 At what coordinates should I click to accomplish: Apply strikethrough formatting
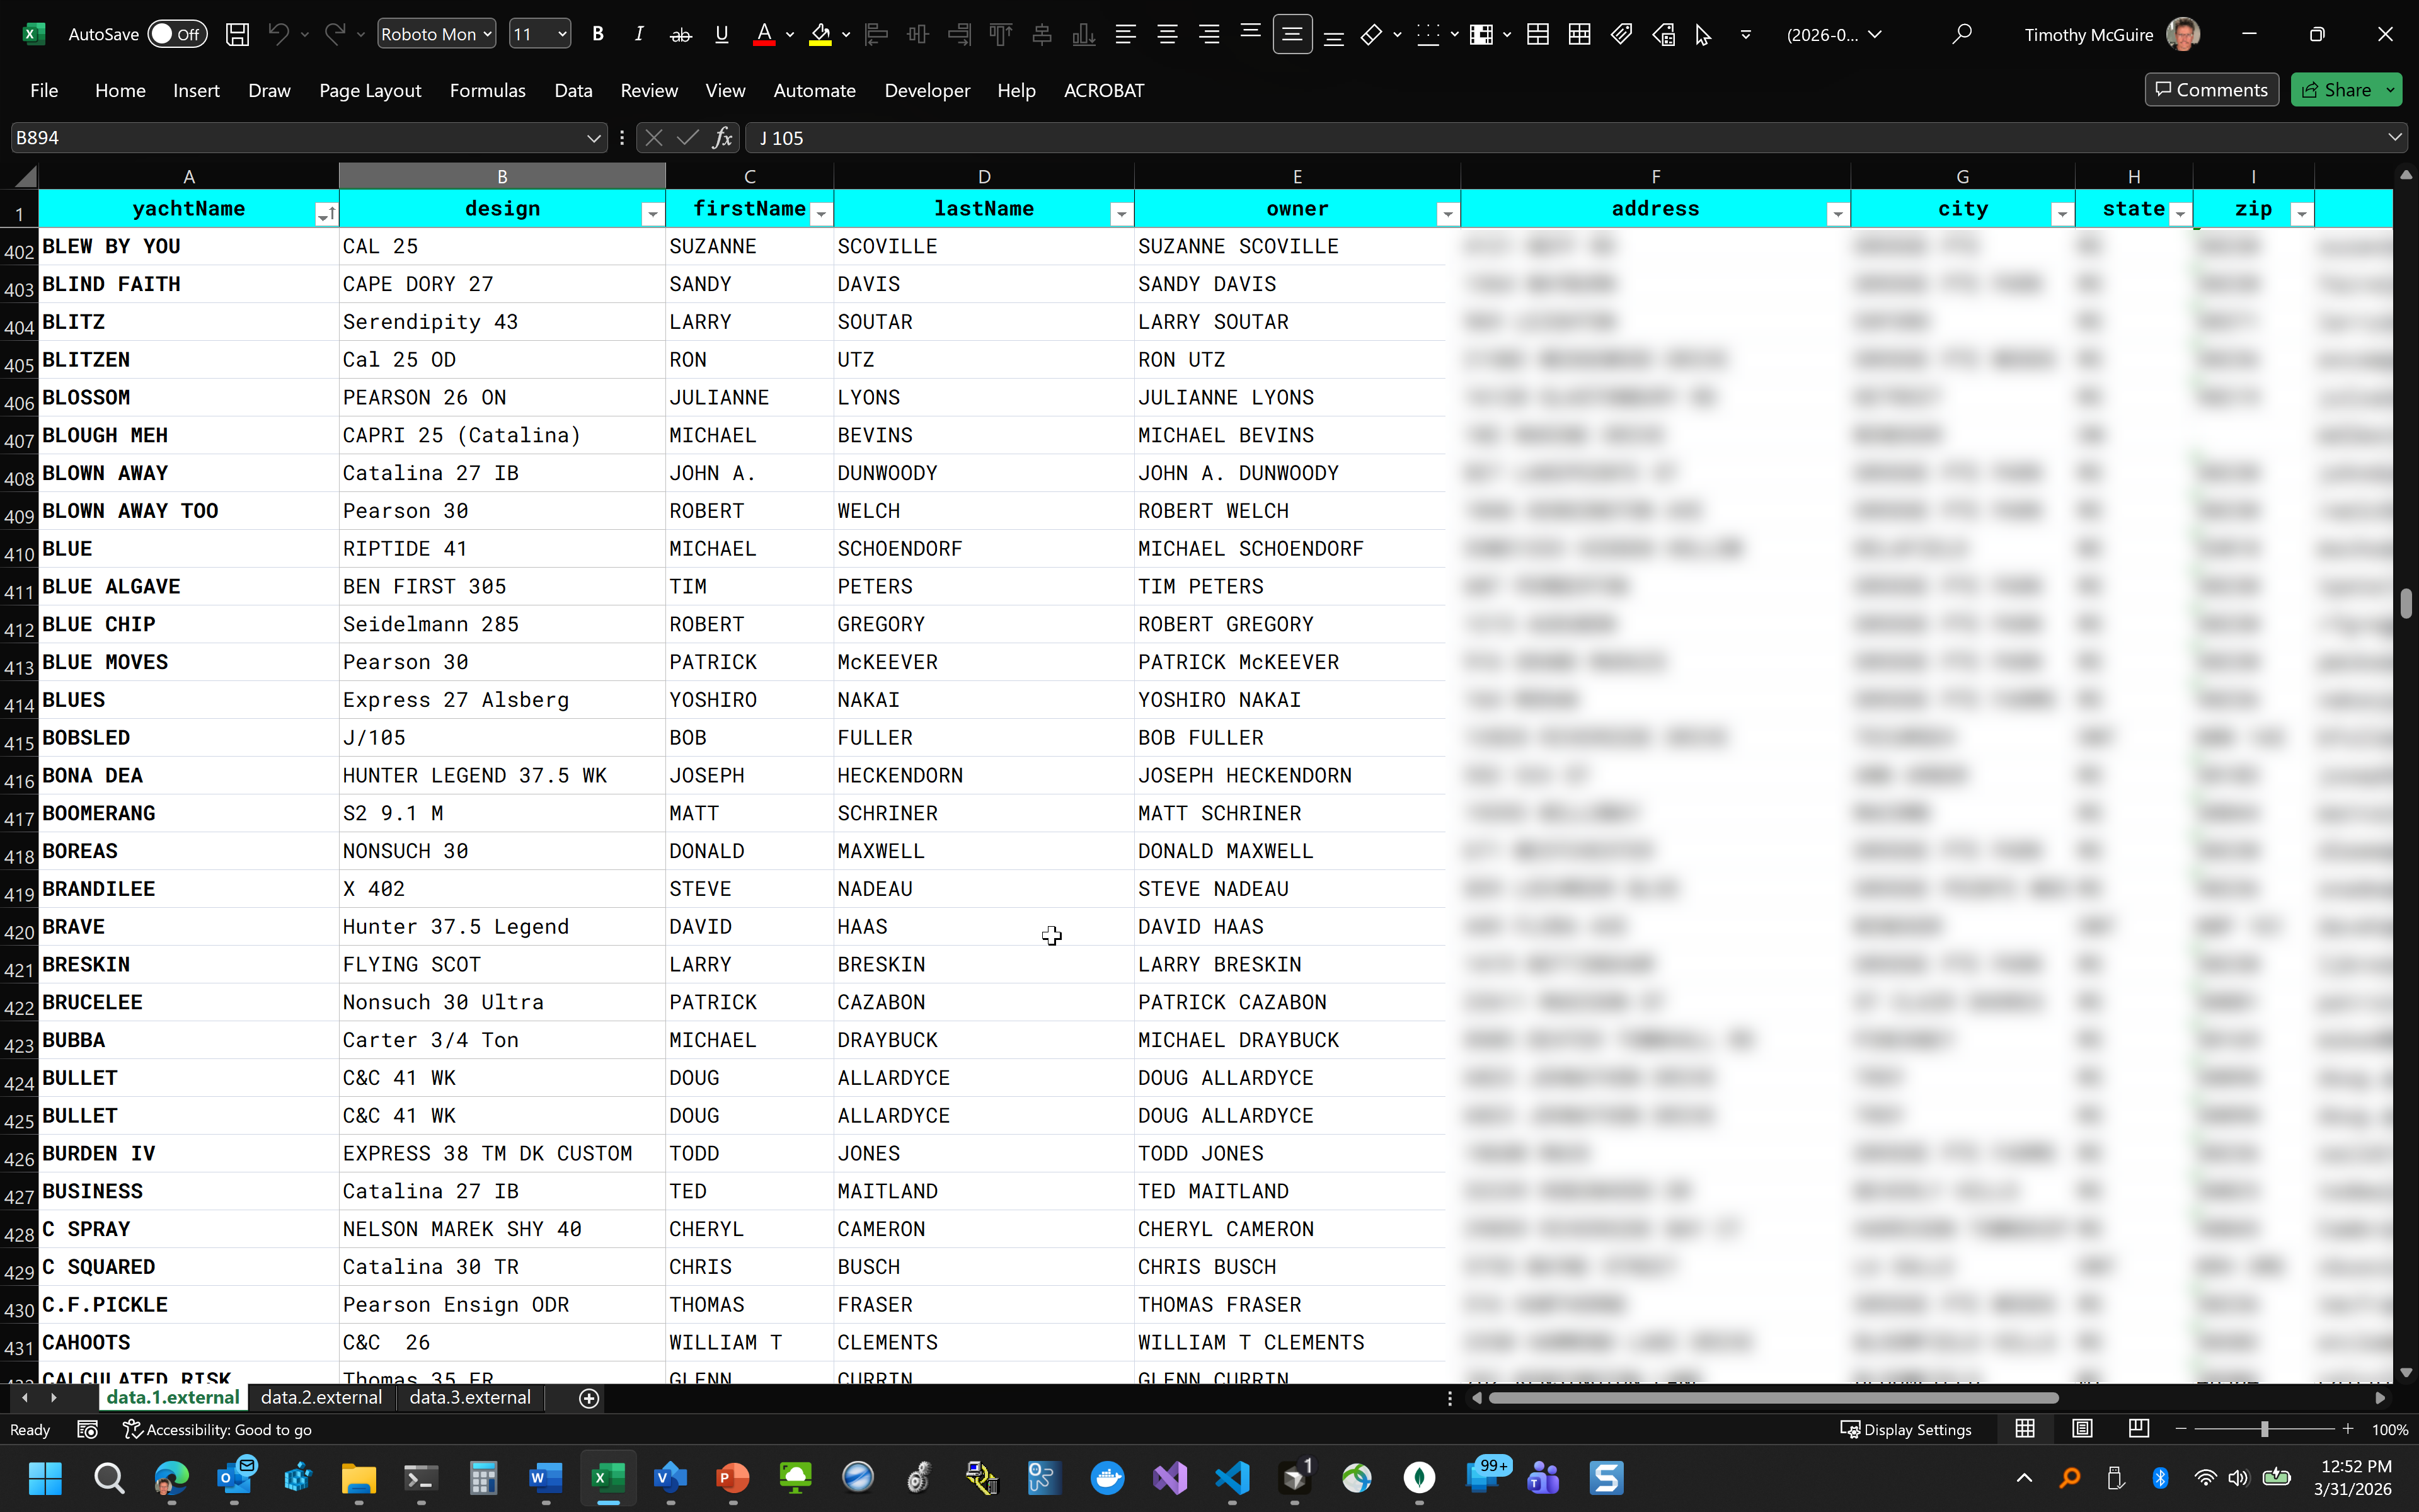coord(680,33)
